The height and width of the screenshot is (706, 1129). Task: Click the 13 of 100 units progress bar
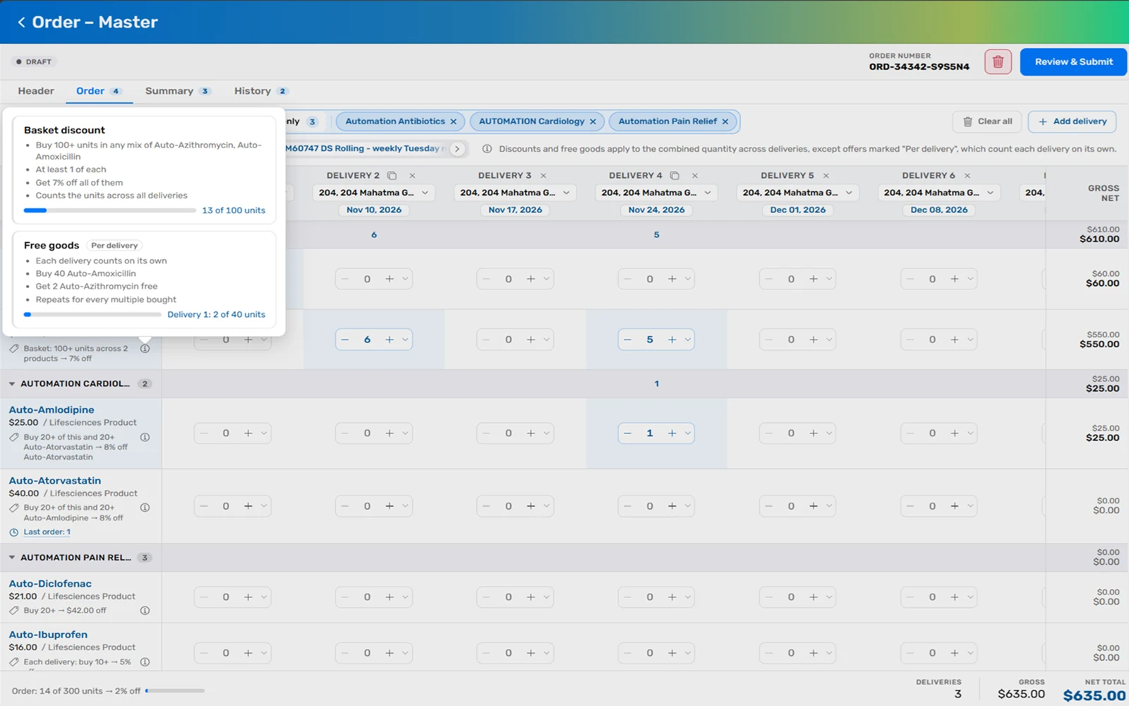click(110, 210)
